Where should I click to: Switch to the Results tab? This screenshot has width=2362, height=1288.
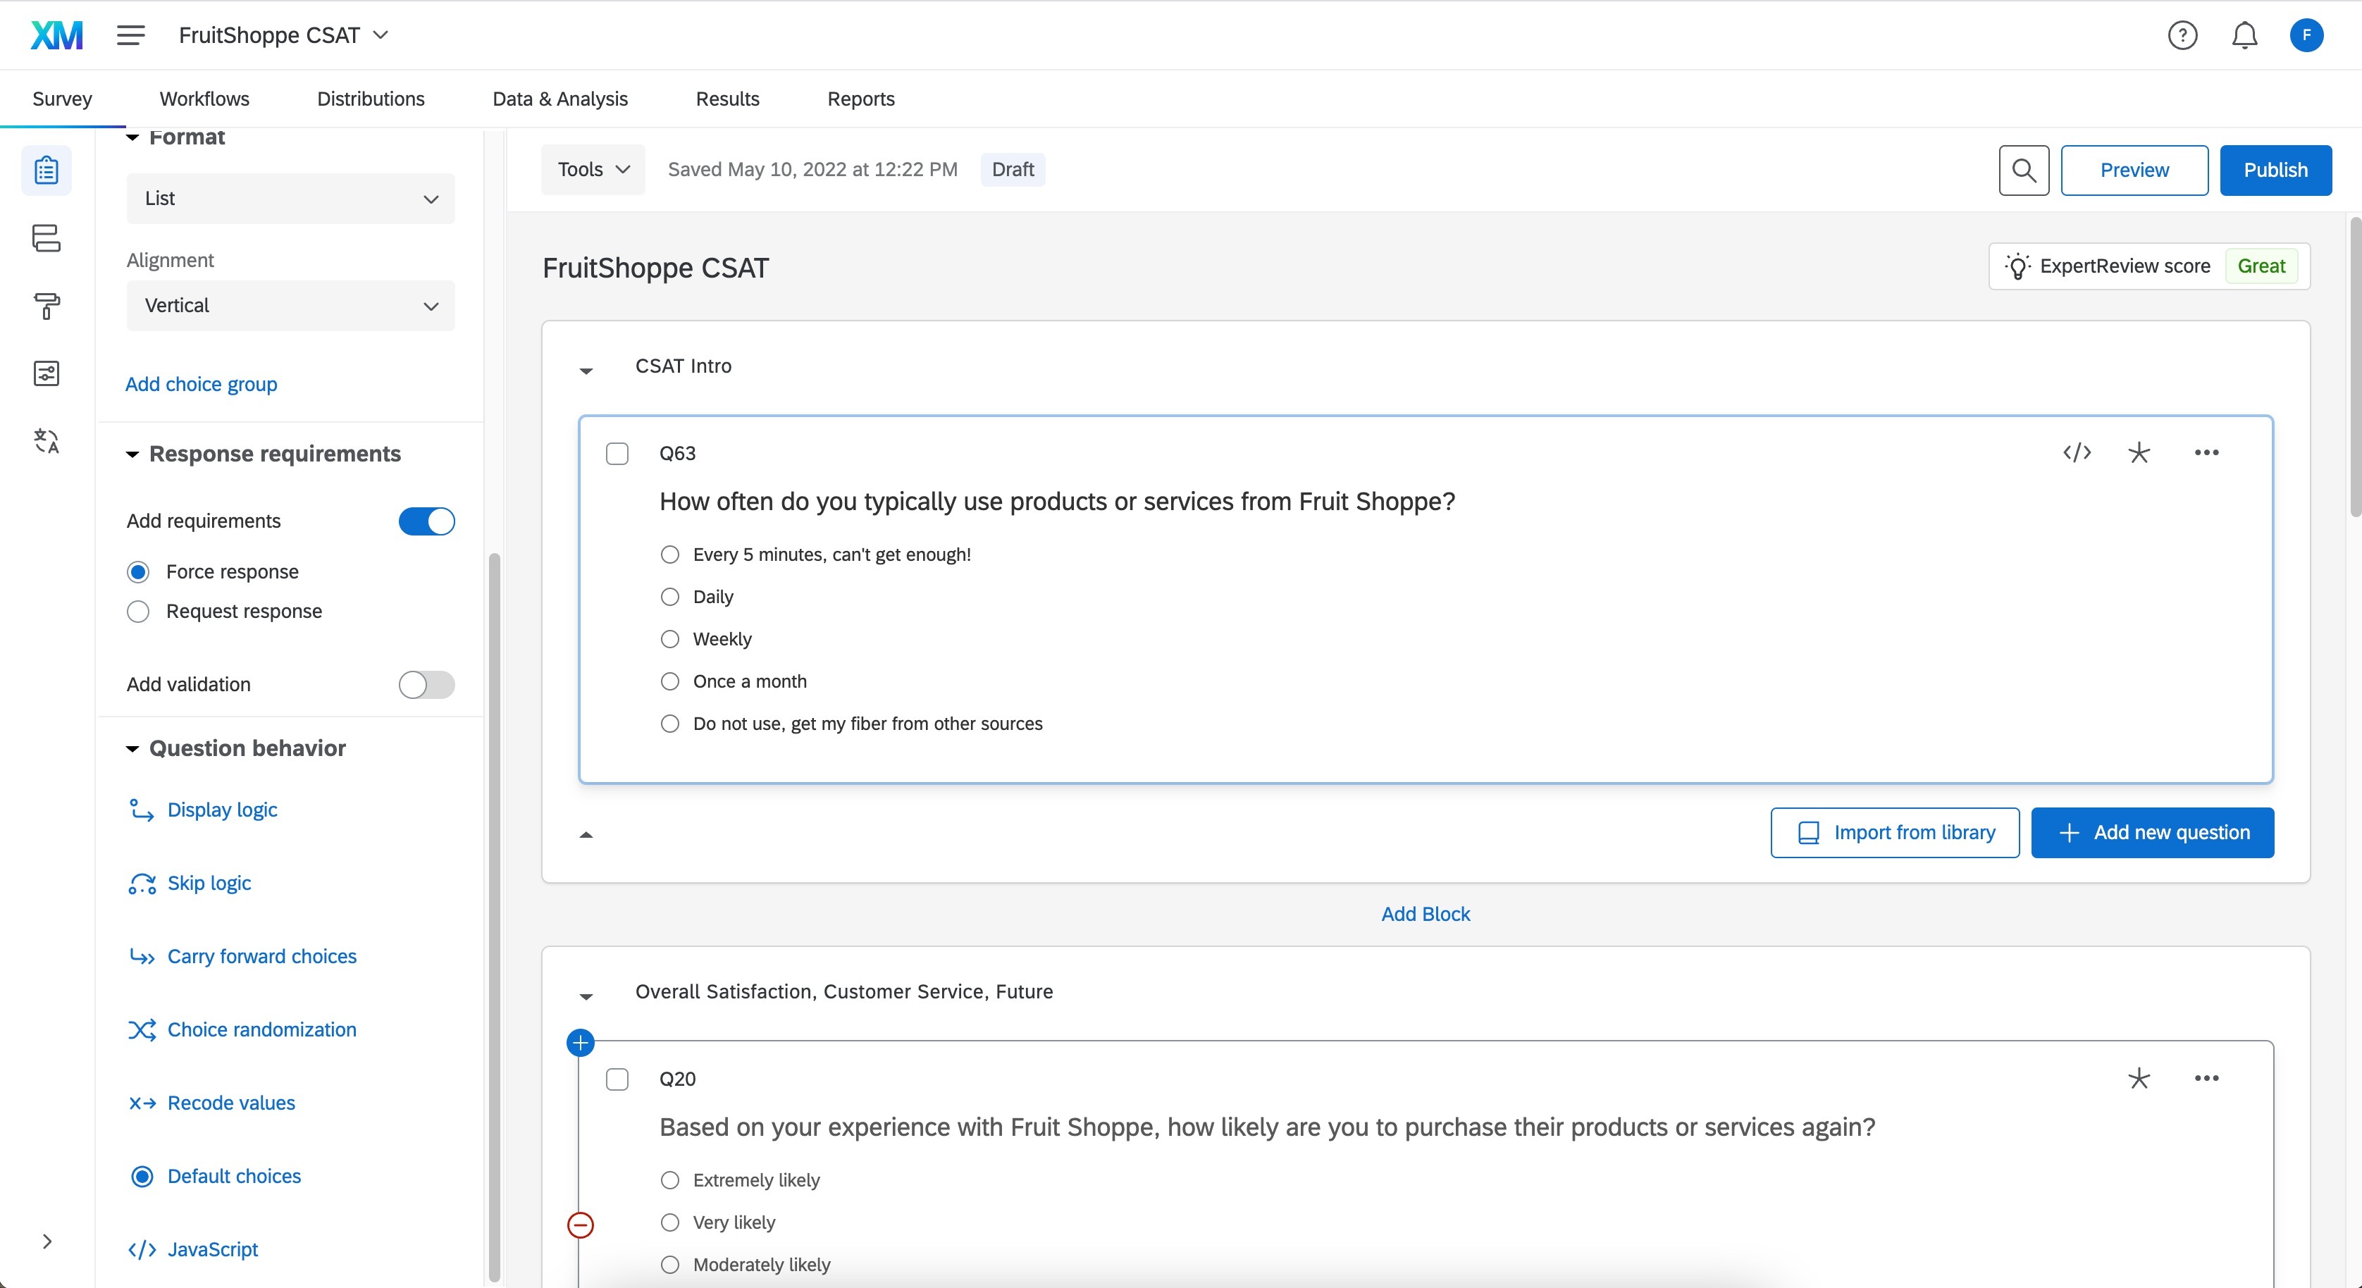pyautogui.click(x=727, y=99)
